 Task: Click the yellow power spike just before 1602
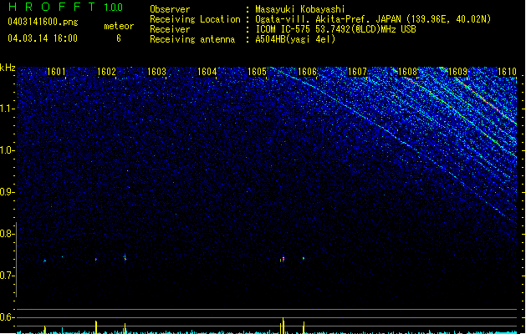(96, 327)
